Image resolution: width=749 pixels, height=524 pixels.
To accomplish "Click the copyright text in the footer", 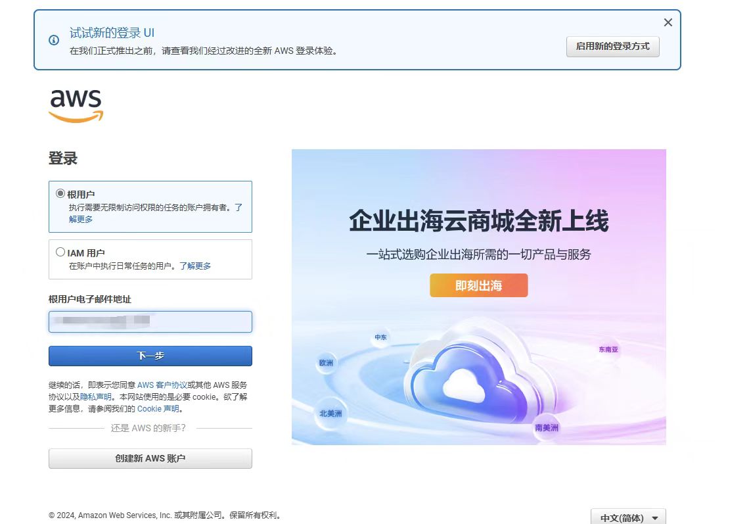I will [165, 515].
